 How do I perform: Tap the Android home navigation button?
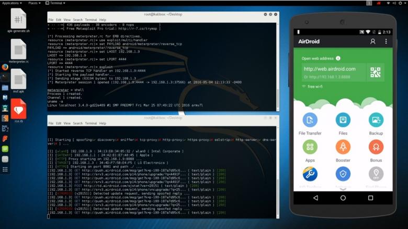coord(343,198)
